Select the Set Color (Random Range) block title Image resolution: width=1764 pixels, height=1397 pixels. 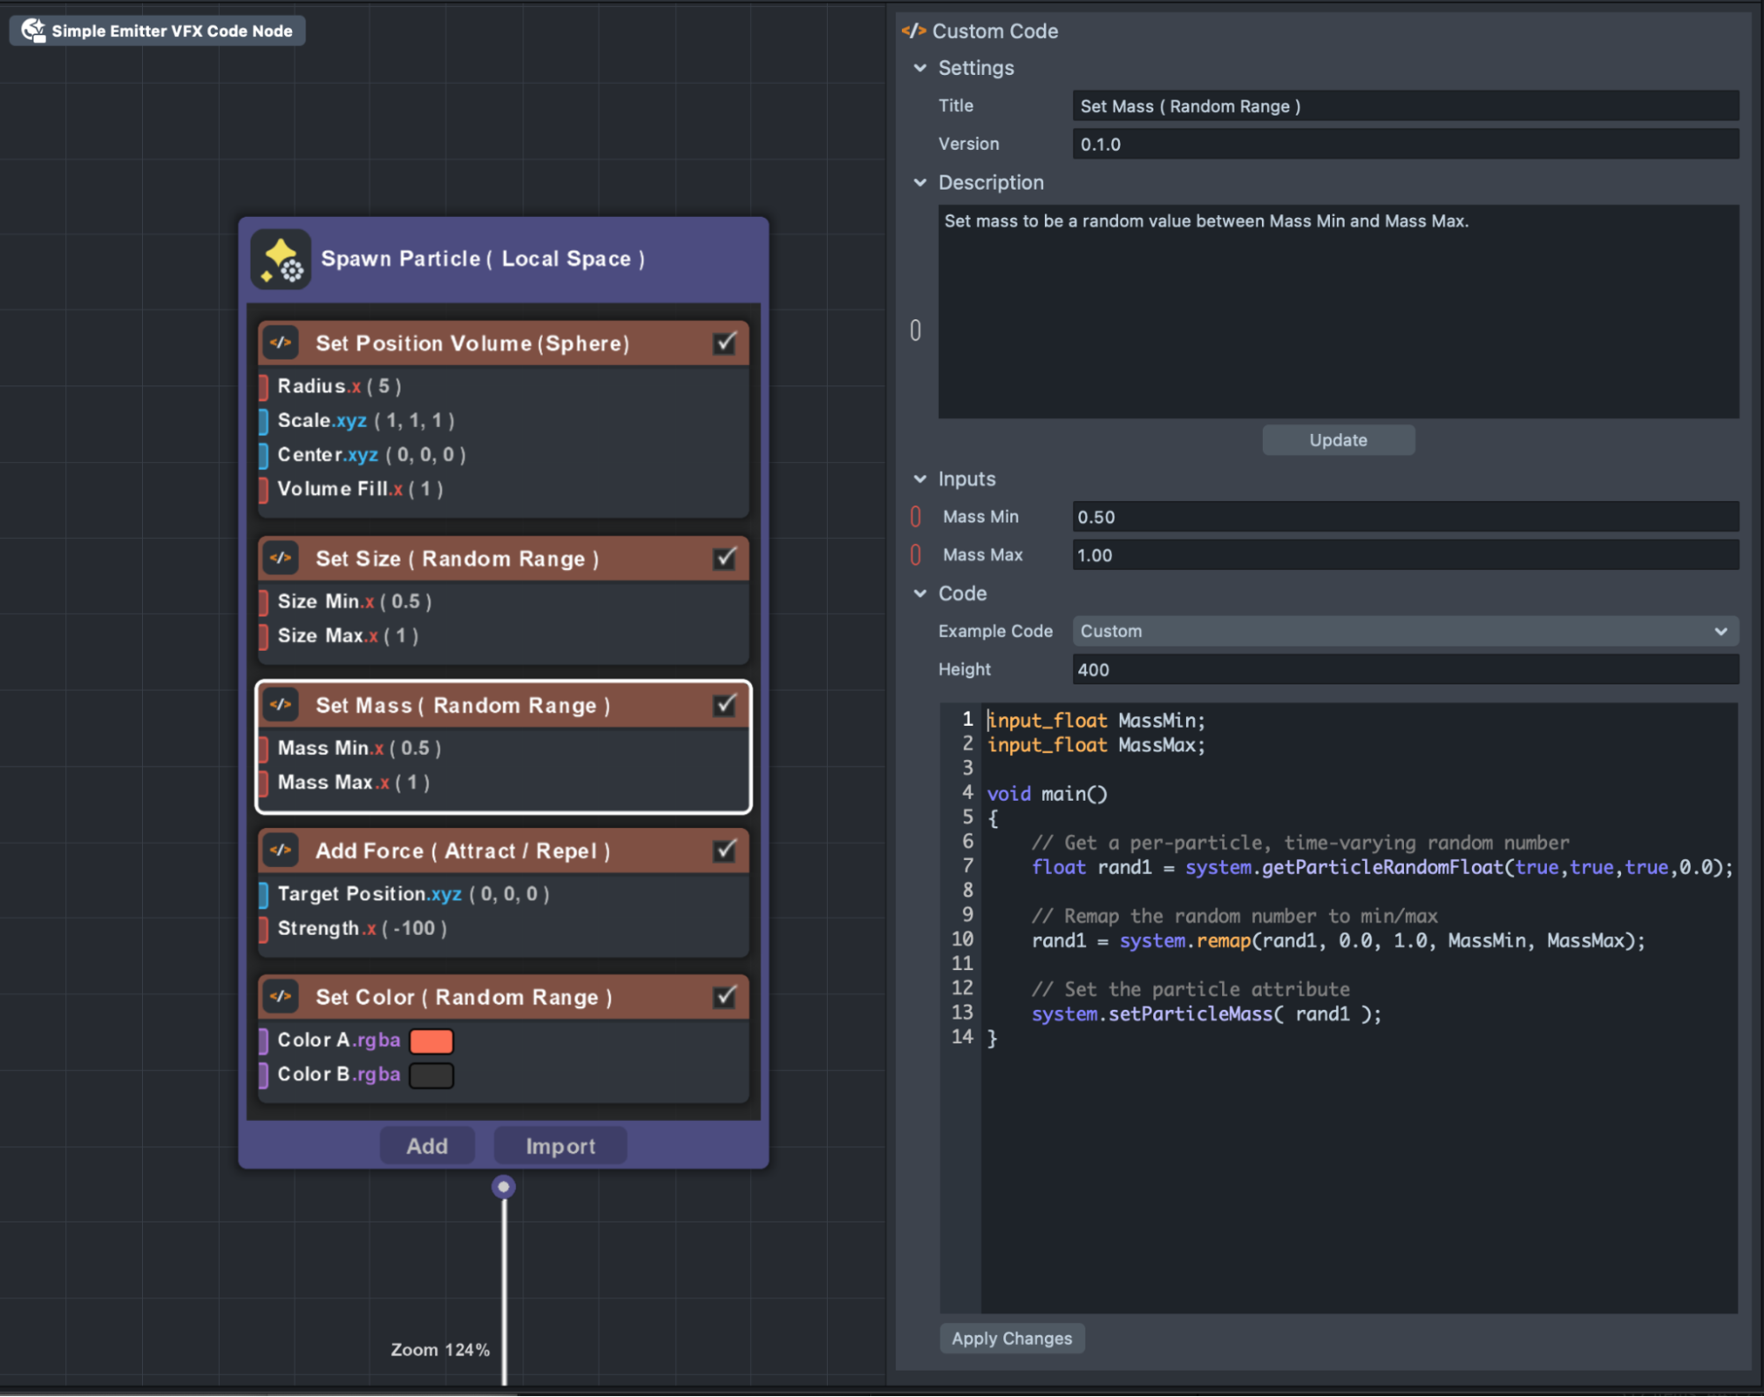pyautogui.click(x=463, y=997)
